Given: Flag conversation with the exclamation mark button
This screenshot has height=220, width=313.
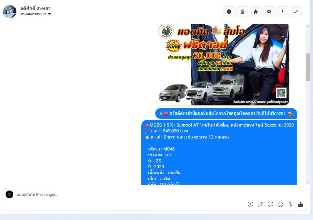Looking at the screenshot, I should 282,12.
